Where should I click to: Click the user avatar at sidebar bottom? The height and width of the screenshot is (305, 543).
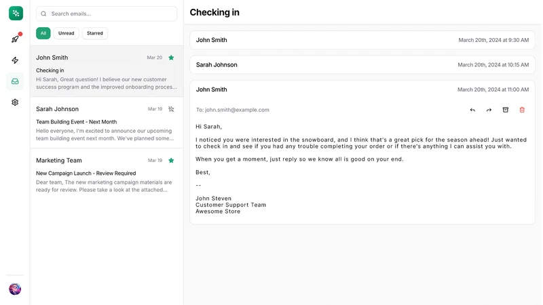15,289
